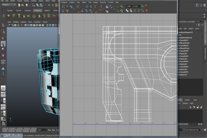Switch to the Render layer tab
The image size is (207, 138).
click(187, 100)
